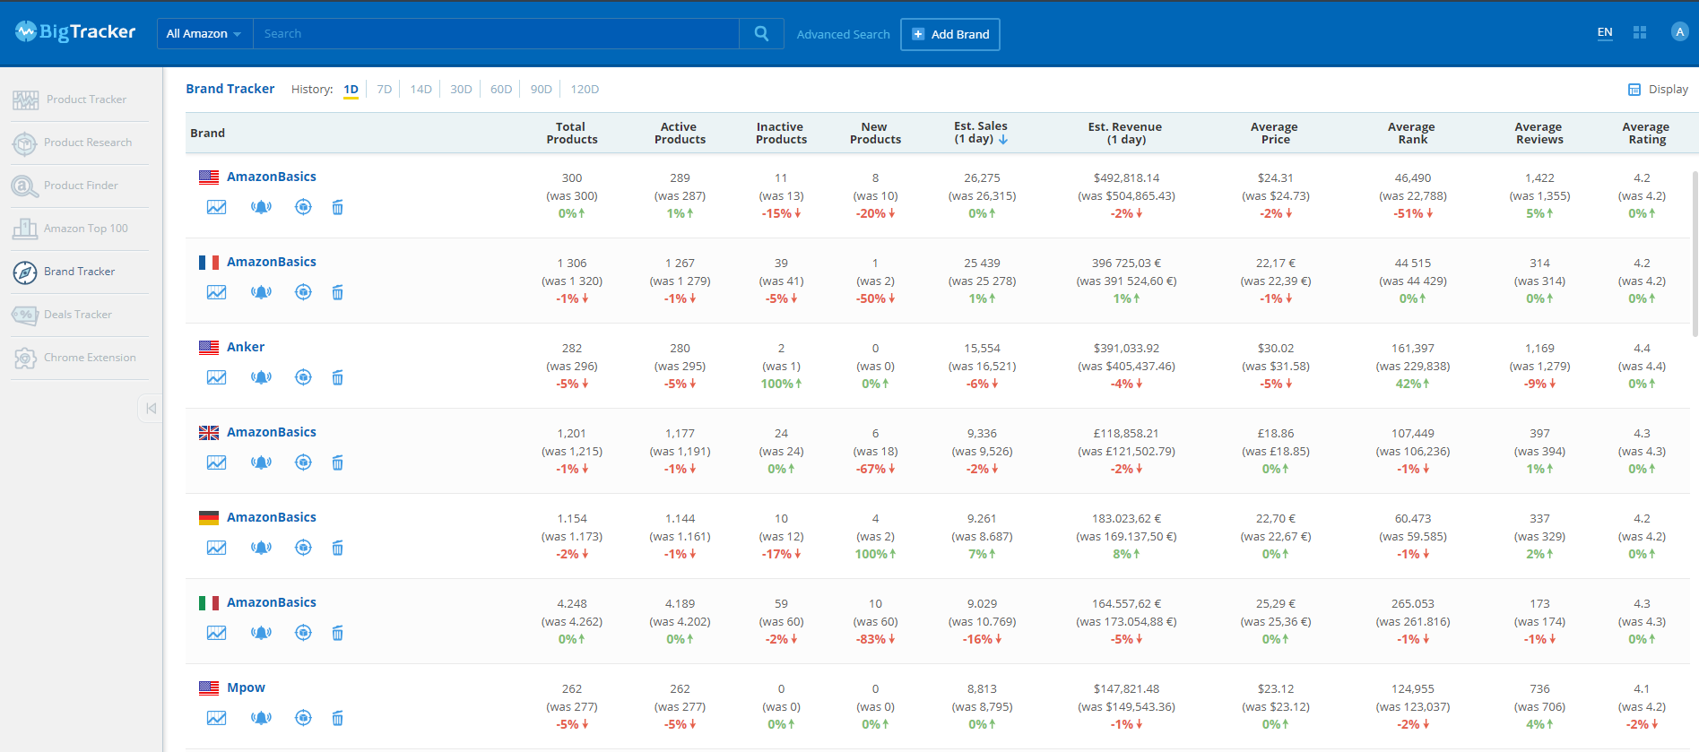Select 1D history tab

click(x=351, y=90)
